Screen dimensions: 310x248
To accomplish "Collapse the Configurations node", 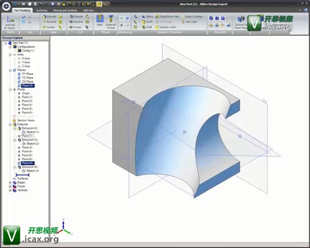I will click(10, 47).
